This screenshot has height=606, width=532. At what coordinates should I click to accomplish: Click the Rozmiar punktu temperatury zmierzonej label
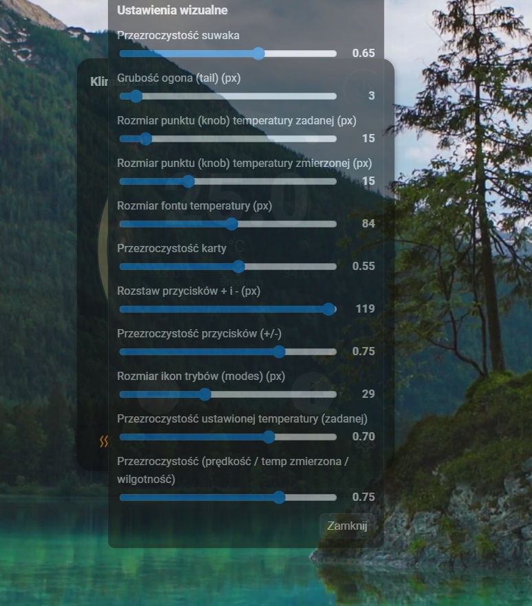tap(245, 163)
